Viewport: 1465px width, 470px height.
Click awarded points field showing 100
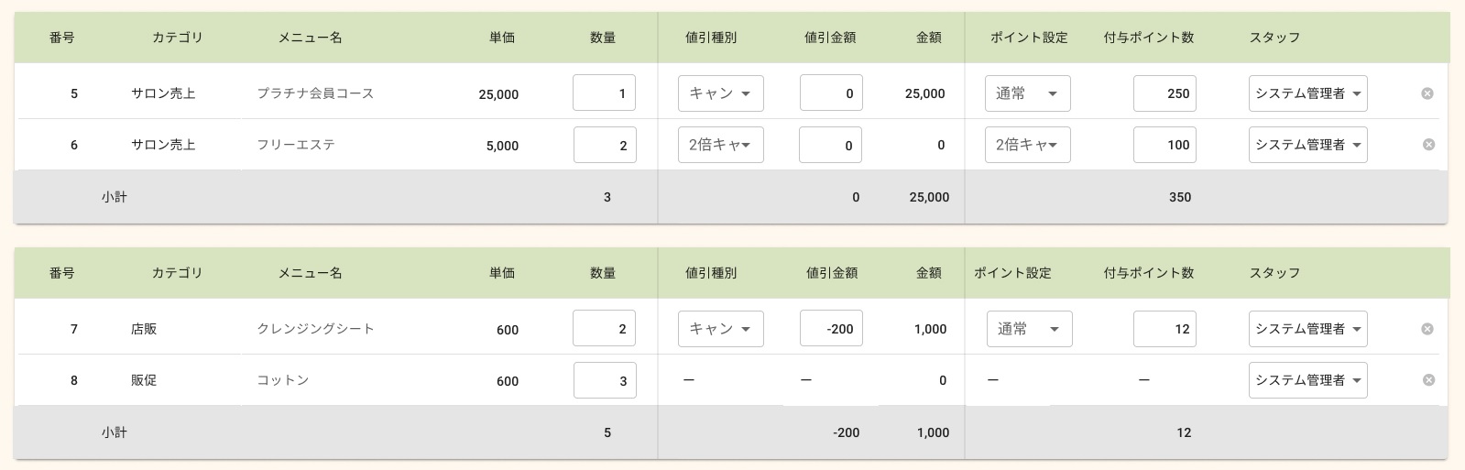(1164, 145)
